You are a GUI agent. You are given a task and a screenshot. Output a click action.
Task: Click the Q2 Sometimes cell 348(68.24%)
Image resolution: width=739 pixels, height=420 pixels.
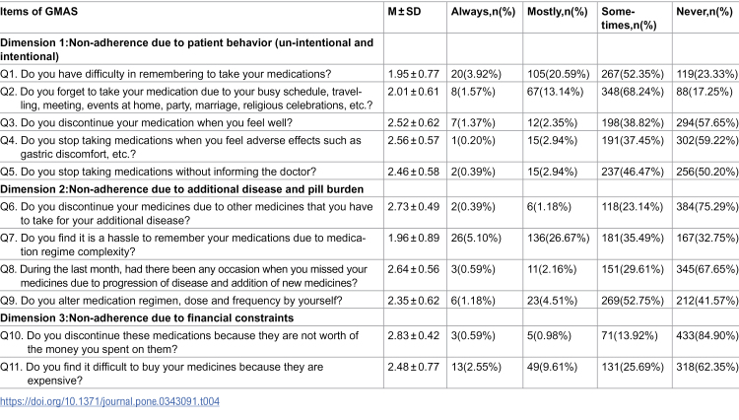pos(633,92)
